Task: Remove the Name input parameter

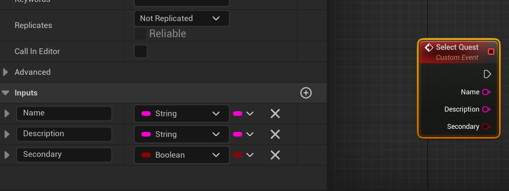Action: (x=275, y=114)
